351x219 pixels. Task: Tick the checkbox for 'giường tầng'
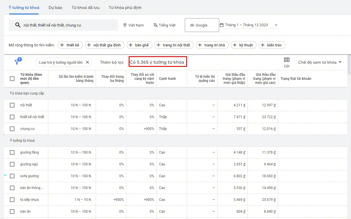click(12, 152)
